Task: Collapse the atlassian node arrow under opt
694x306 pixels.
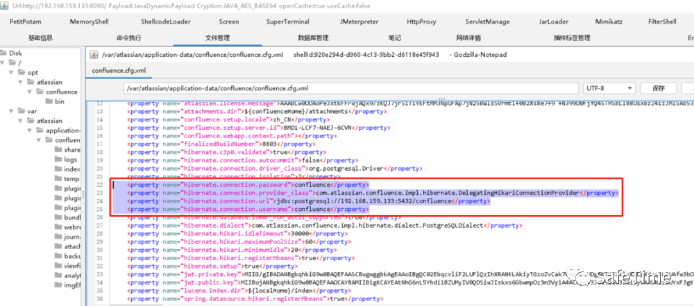Action: 21,83
